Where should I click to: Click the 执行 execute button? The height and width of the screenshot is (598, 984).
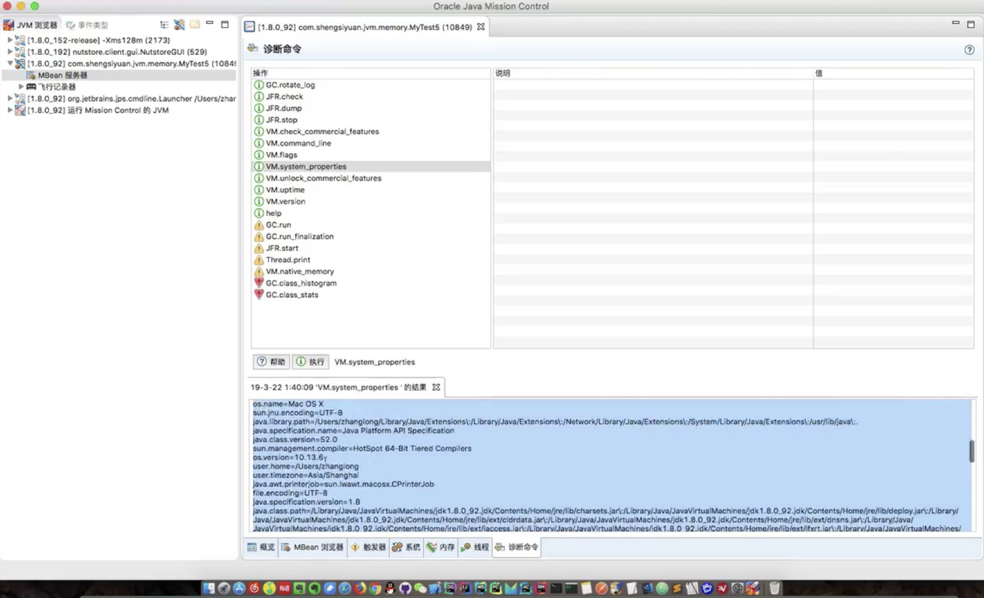tap(310, 362)
